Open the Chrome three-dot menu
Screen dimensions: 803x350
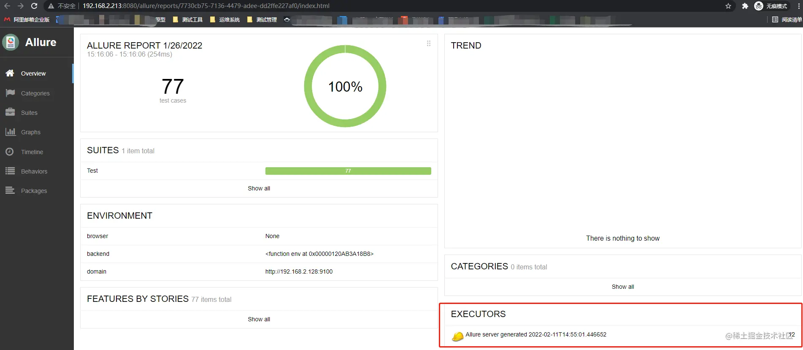[799, 6]
